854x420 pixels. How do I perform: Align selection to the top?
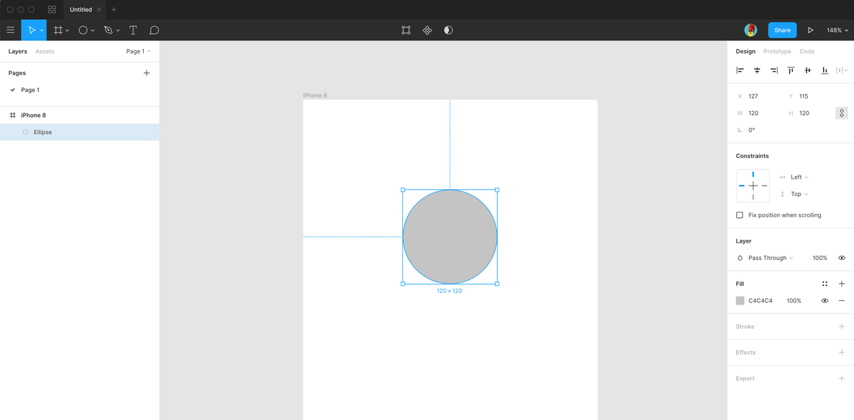(791, 70)
